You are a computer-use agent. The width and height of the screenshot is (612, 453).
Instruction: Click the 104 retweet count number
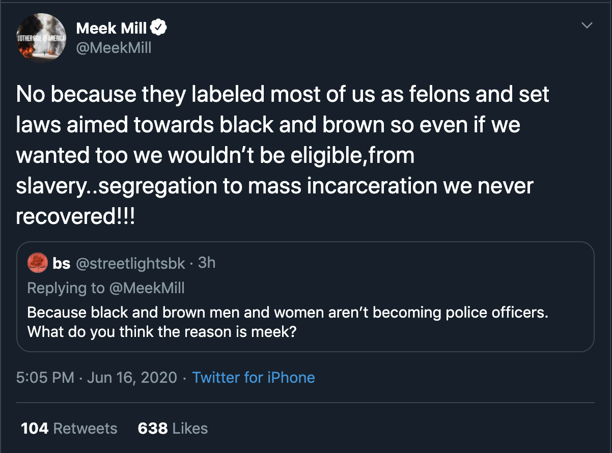(35, 429)
